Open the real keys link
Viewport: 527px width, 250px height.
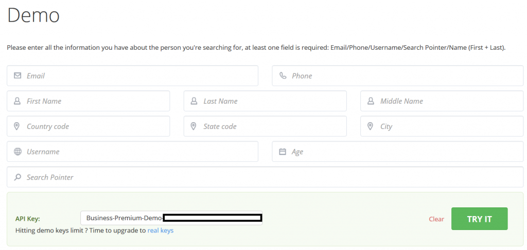pyautogui.click(x=161, y=230)
